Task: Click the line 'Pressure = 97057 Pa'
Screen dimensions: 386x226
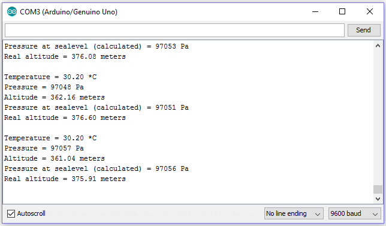Action: click(44, 148)
